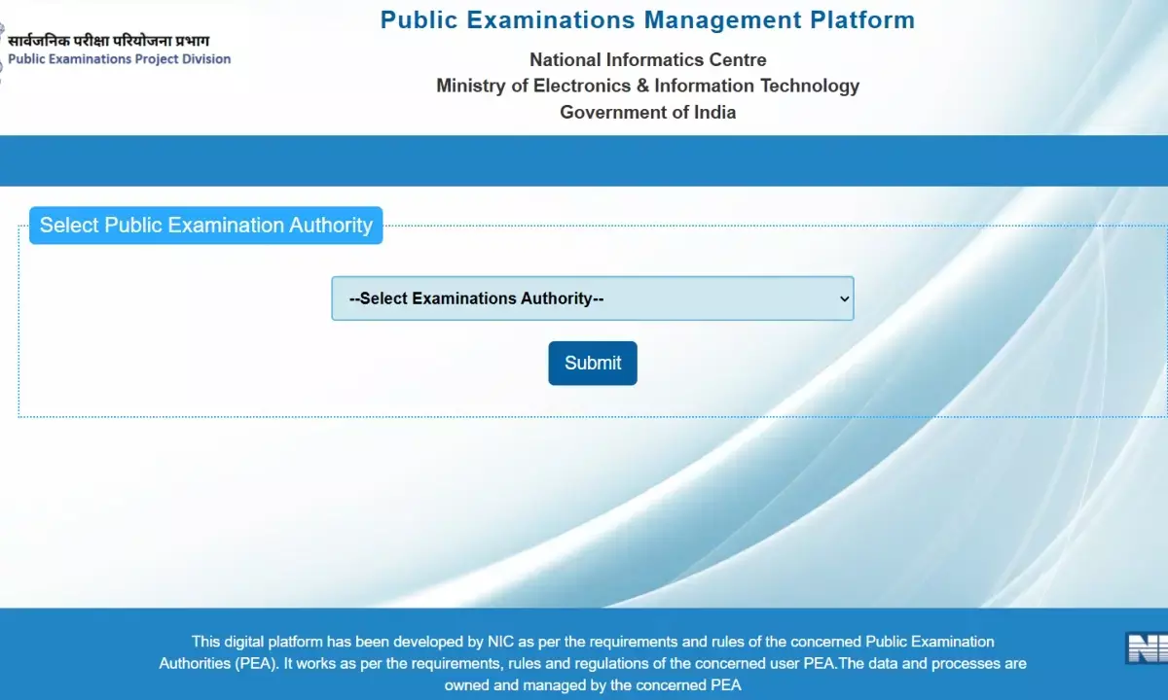Click the Public Examinations Project Division text label

pos(119,58)
